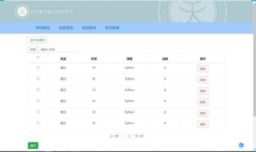Viewport: 256px width, 152px height.
Task: Check the second row's checkbox
Action: click(38, 78)
